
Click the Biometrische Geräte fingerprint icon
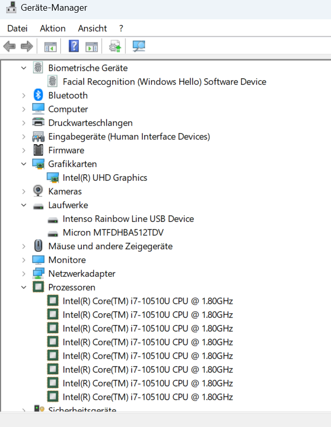pyautogui.click(x=38, y=68)
